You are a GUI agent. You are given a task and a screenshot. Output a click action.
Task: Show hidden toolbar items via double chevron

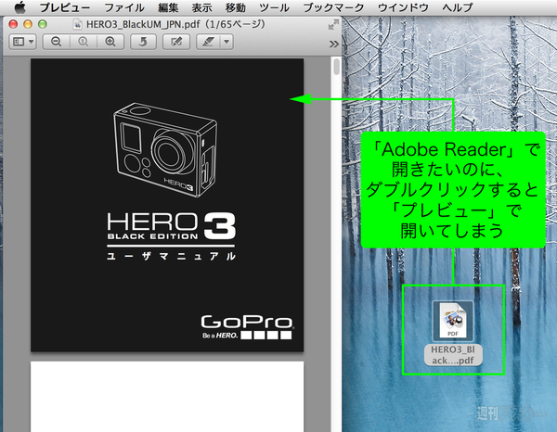(x=333, y=44)
